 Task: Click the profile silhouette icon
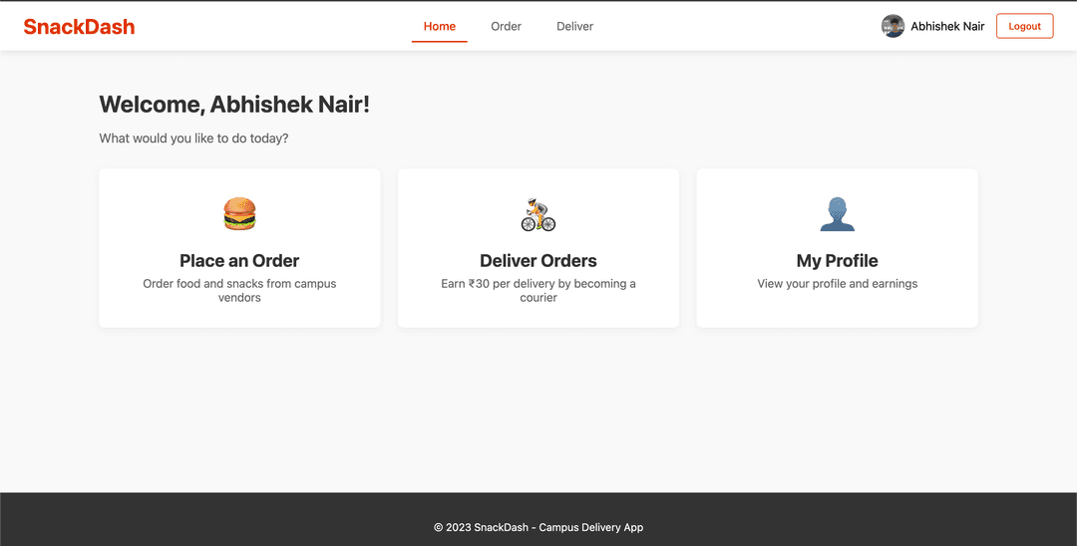tap(838, 214)
